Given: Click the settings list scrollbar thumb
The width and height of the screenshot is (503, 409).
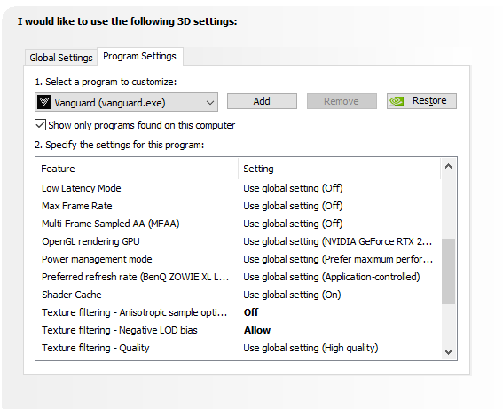Looking at the screenshot, I should click(449, 271).
